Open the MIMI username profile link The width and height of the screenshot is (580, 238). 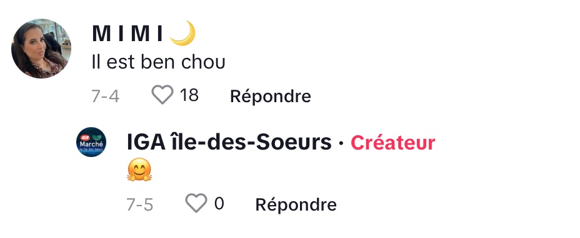(x=127, y=34)
